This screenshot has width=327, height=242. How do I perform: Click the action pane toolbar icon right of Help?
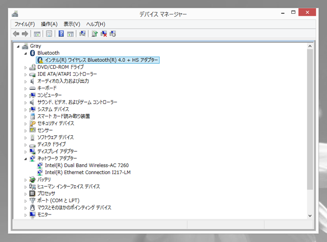click(x=71, y=34)
